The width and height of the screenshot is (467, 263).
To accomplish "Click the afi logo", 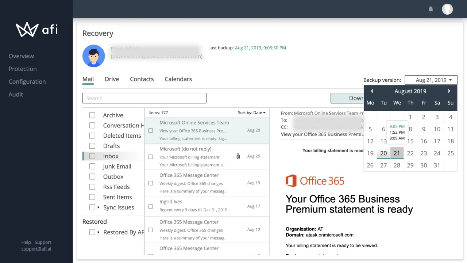I will pos(36,29).
